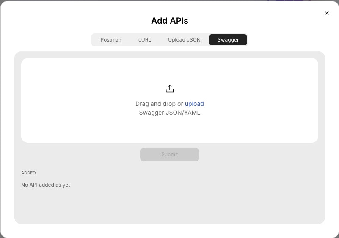Image resolution: width=339 pixels, height=238 pixels.
Task: Open the Upload JSON tab
Action: click(184, 40)
